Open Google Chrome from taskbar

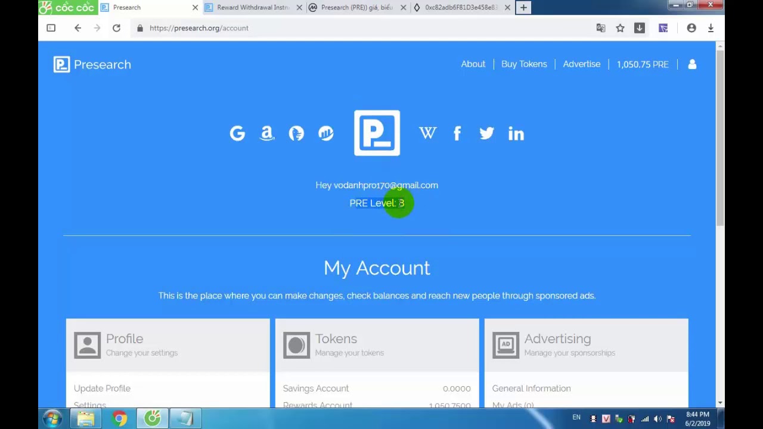(120, 419)
